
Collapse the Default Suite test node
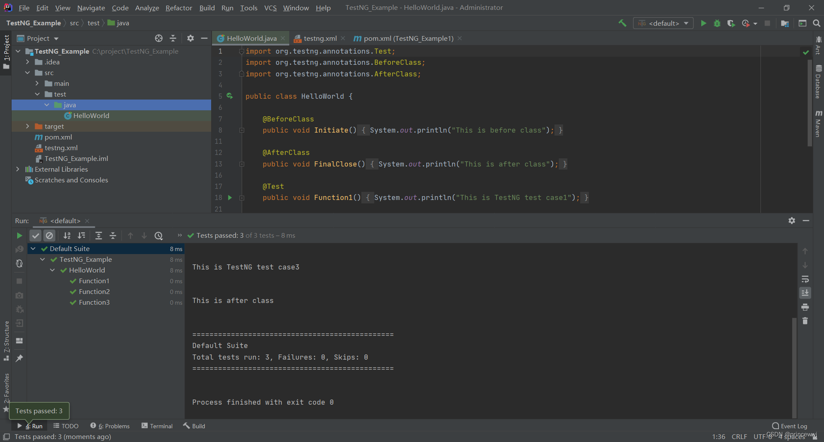33,248
